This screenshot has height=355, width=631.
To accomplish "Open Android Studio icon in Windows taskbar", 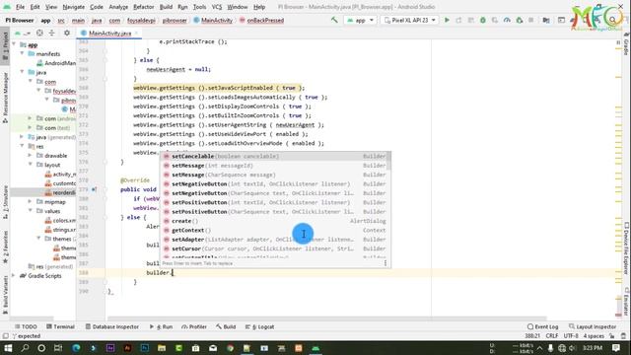I will (315, 348).
